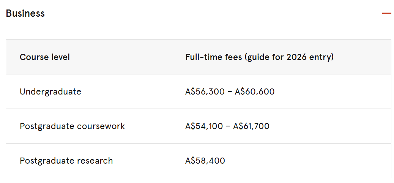The width and height of the screenshot is (394, 183).
Task: Click the words Full-time fees in the header
Action: pos(213,57)
